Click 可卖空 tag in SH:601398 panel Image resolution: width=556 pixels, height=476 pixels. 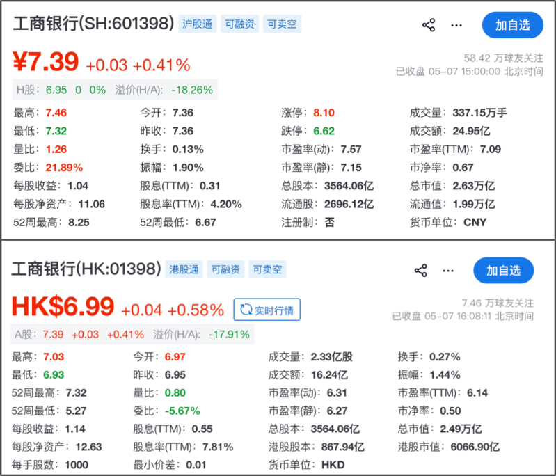282,24
